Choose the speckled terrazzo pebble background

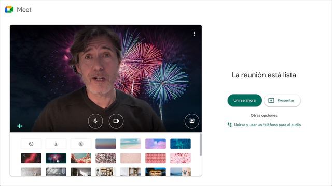[x=106, y=158]
